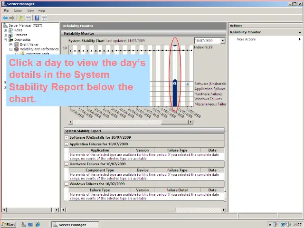Click the Windows Failures chart row label

[208, 99]
